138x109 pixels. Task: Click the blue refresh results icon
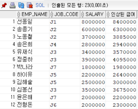[x=21, y=5]
